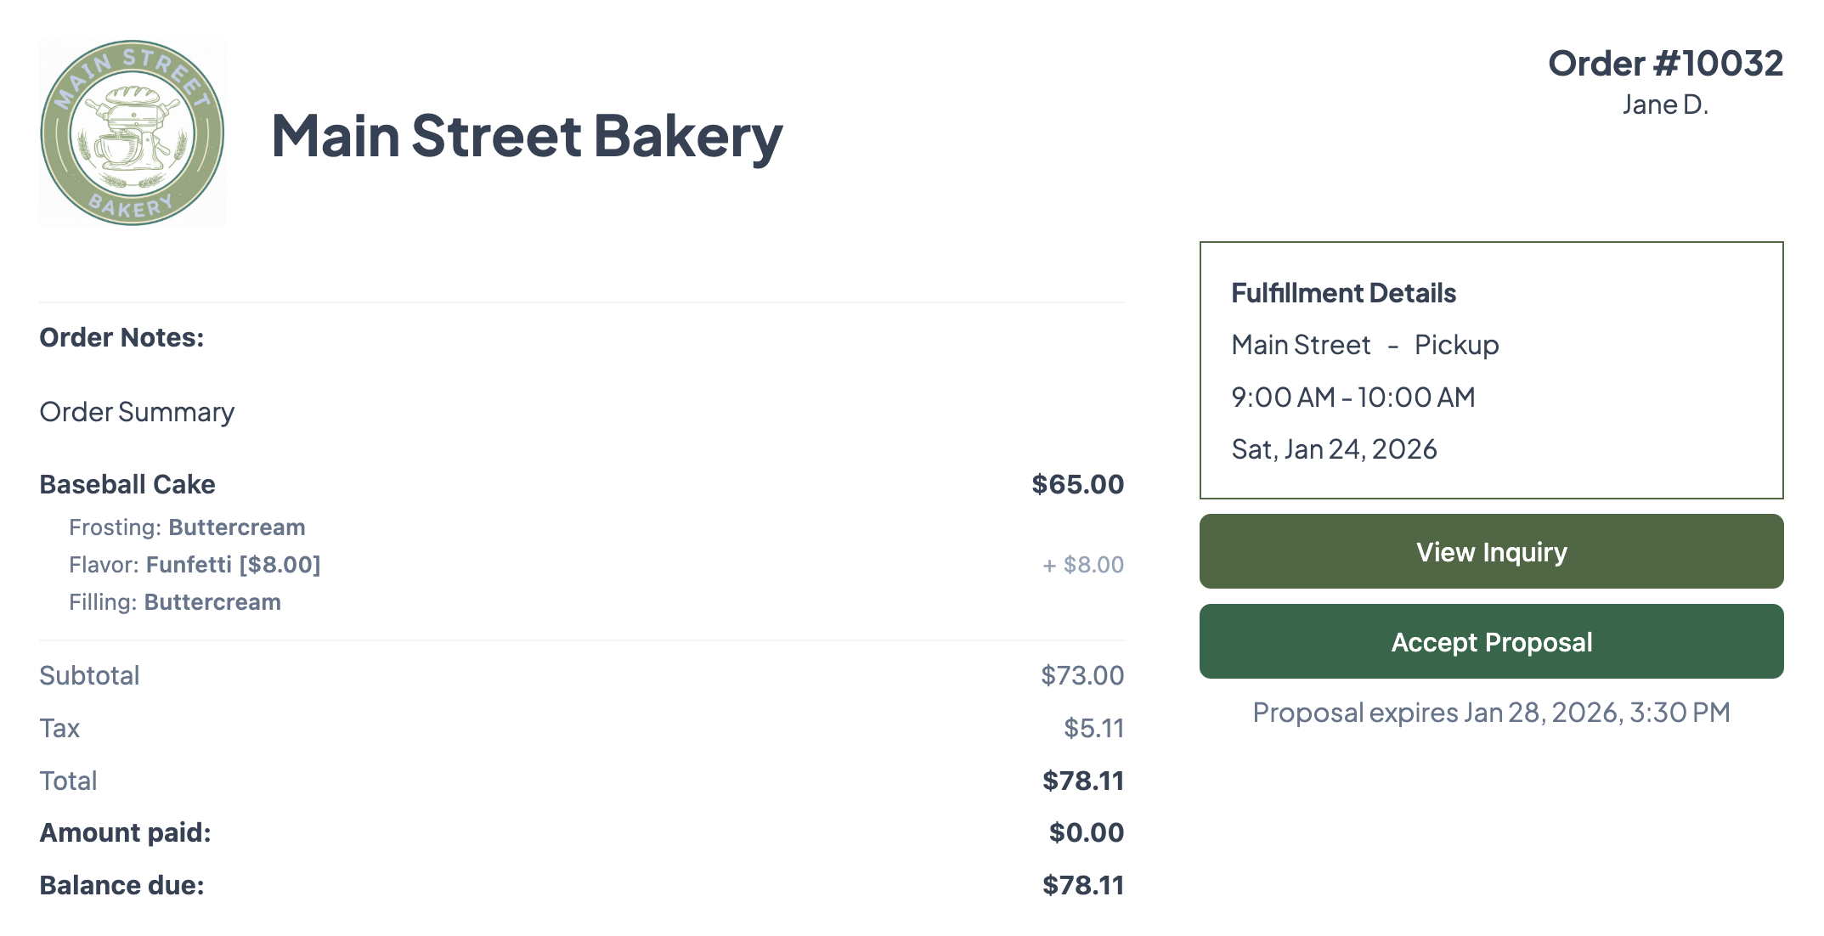Click the Main Street Pickup location line
This screenshot has height=936, width=1824.
click(x=1364, y=345)
